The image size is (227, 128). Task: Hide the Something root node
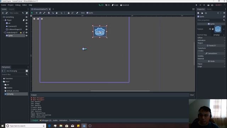point(27,17)
